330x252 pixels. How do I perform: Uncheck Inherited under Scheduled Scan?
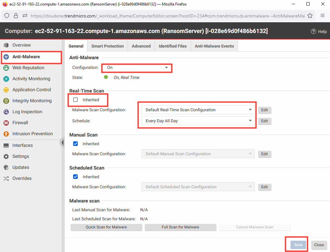point(75,177)
